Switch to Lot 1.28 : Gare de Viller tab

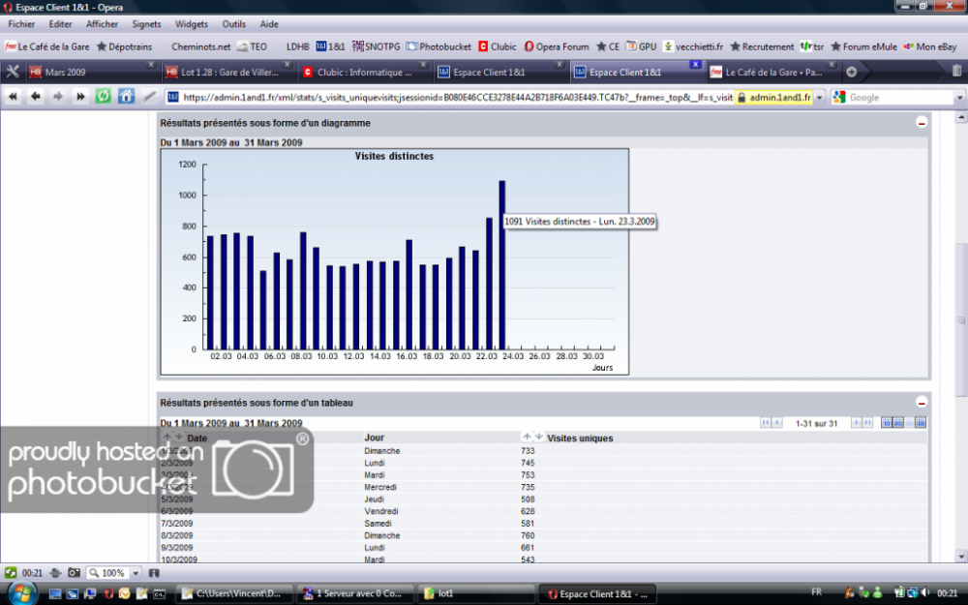tap(227, 73)
